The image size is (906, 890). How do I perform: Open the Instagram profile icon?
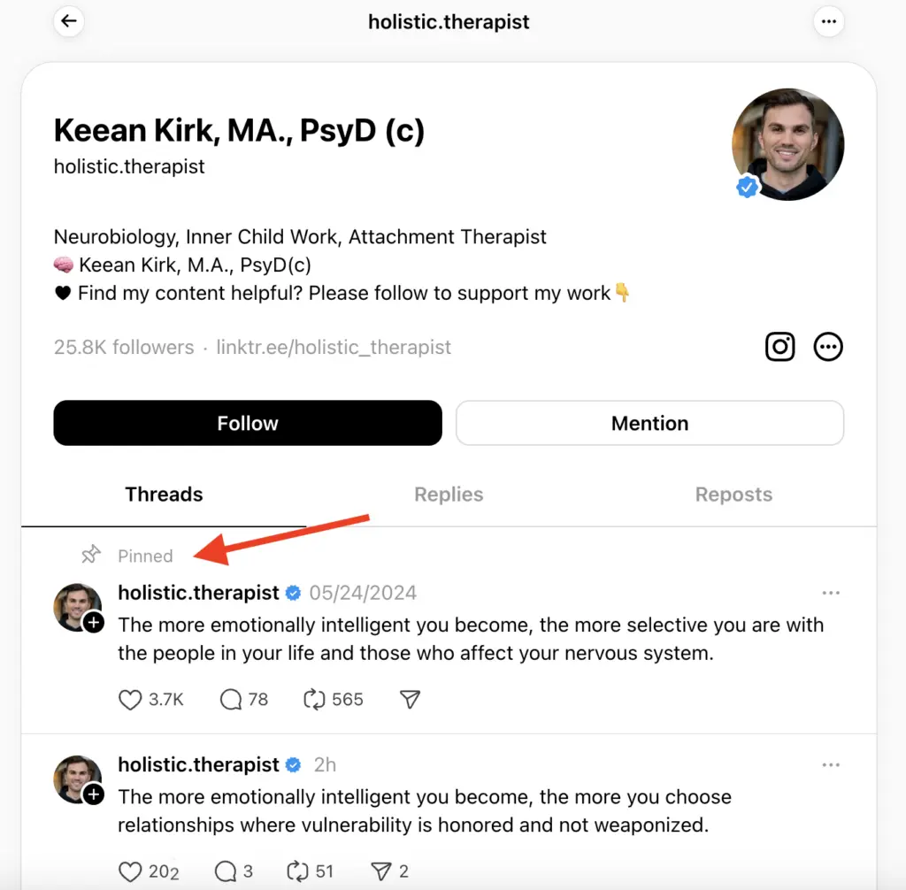pyautogui.click(x=779, y=347)
